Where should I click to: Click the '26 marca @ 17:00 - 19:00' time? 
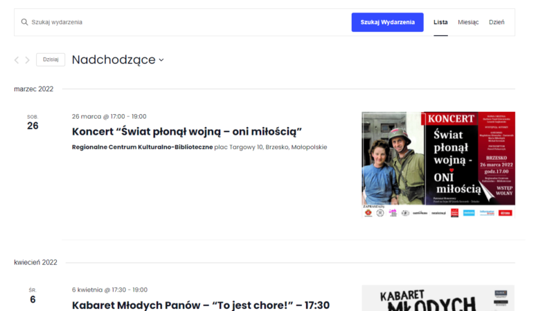(109, 116)
